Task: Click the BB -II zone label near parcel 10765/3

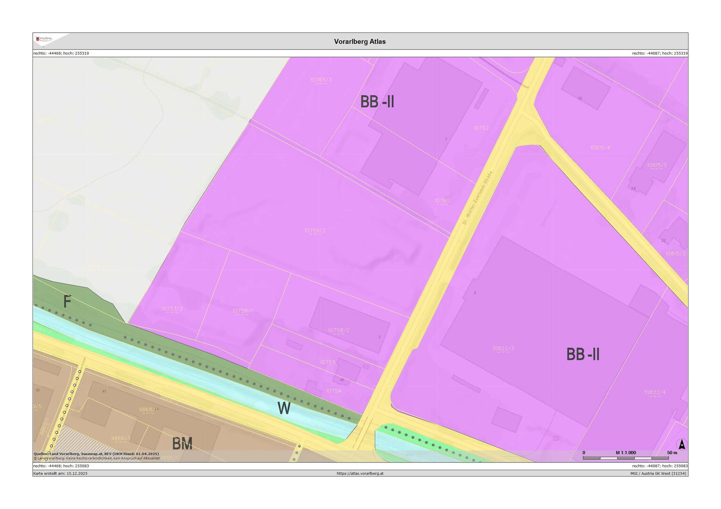Action: tap(377, 101)
